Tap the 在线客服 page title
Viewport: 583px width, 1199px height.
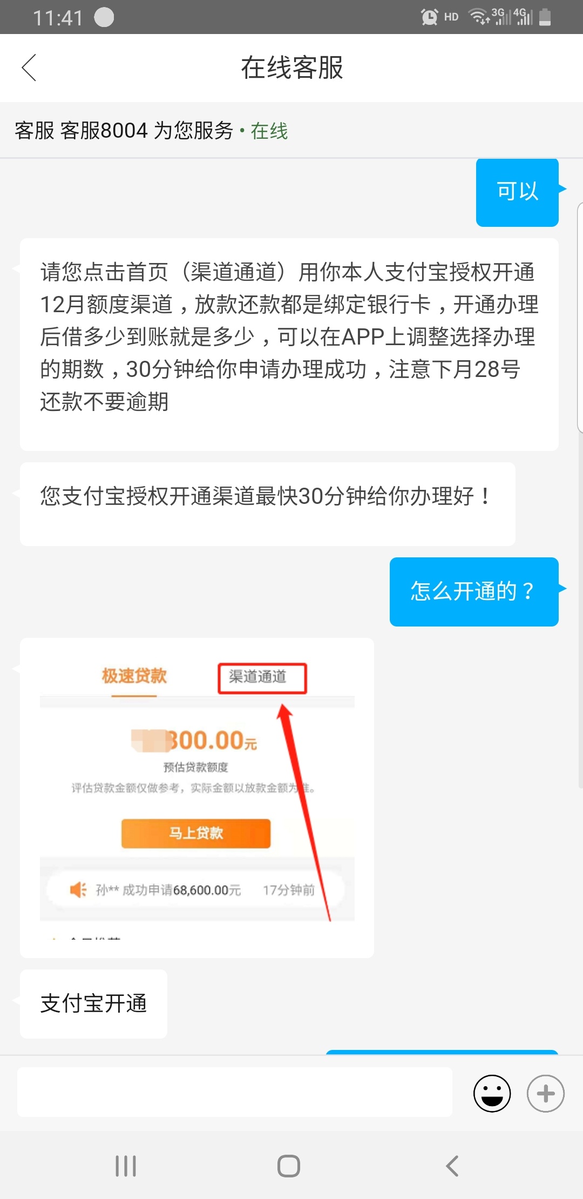pyautogui.click(x=291, y=68)
